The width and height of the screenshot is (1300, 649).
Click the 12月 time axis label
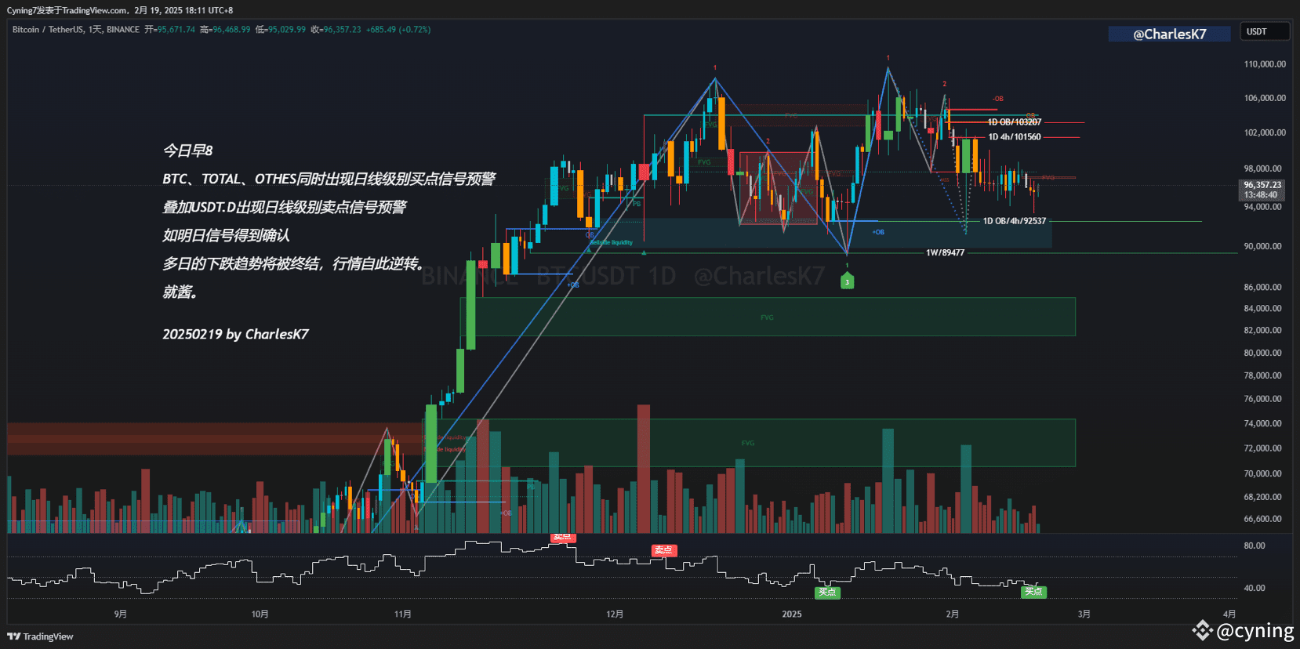point(615,614)
